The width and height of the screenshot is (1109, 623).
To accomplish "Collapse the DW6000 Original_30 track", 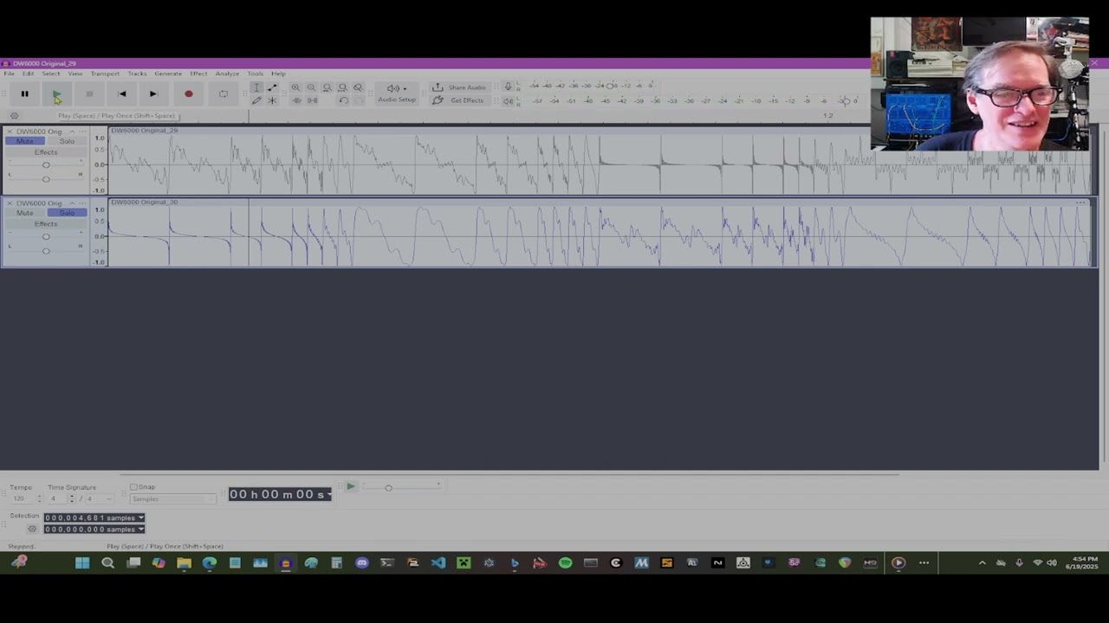I will coord(73,203).
